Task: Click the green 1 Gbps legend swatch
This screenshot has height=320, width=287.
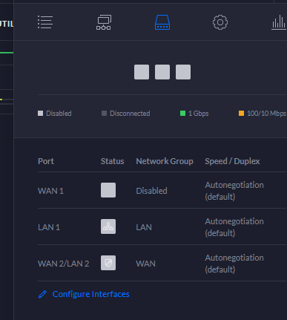Action: 182,114
